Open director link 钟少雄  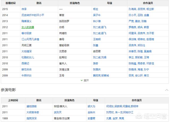[x=97, y=21]
